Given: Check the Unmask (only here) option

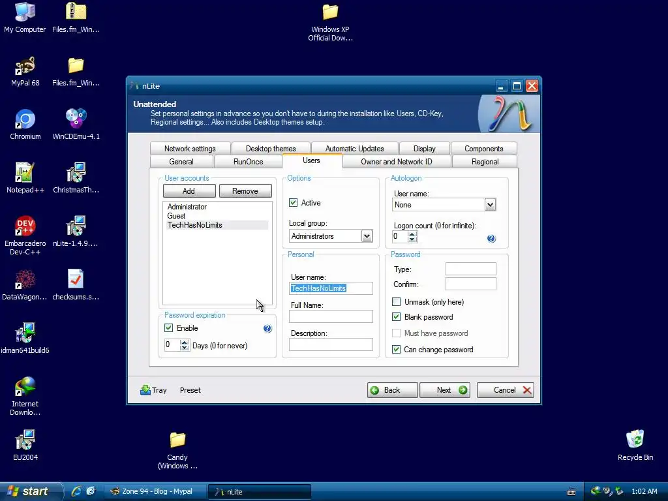Looking at the screenshot, I should 396,302.
